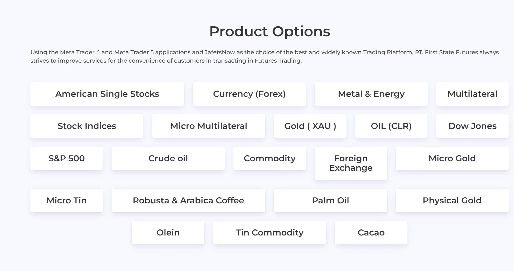The image size is (514, 271).
Task: Open the Palm Oil product card
Action: pos(330,200)
